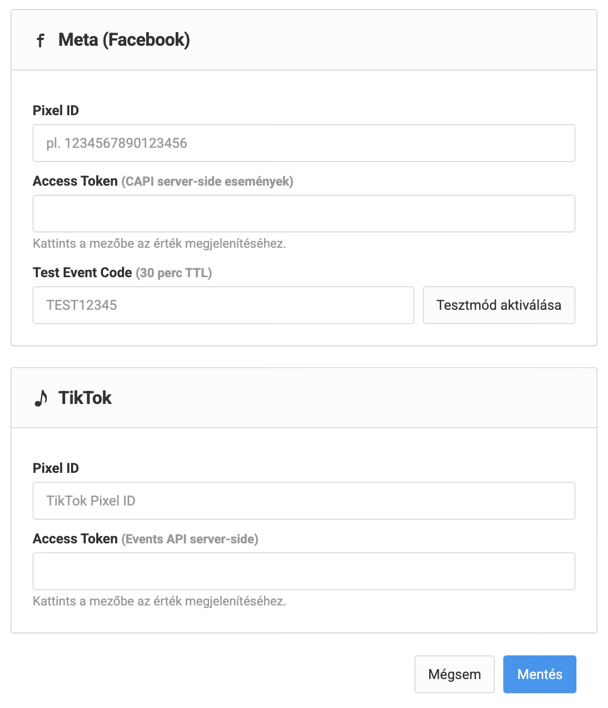The image size is (608, 708).
Task: Click into the TikTok Pixel ID field
Action: click(304, 501)
